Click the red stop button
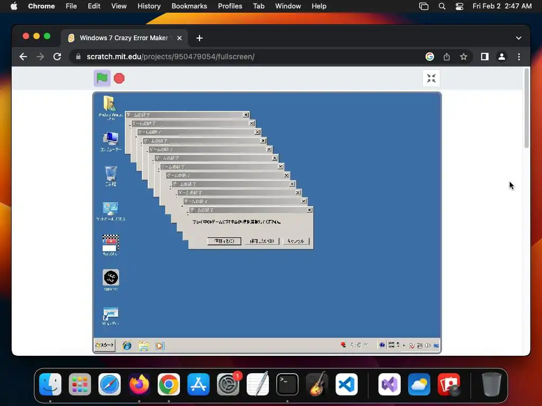Screen dimensions: 542x406 point(119,78)
